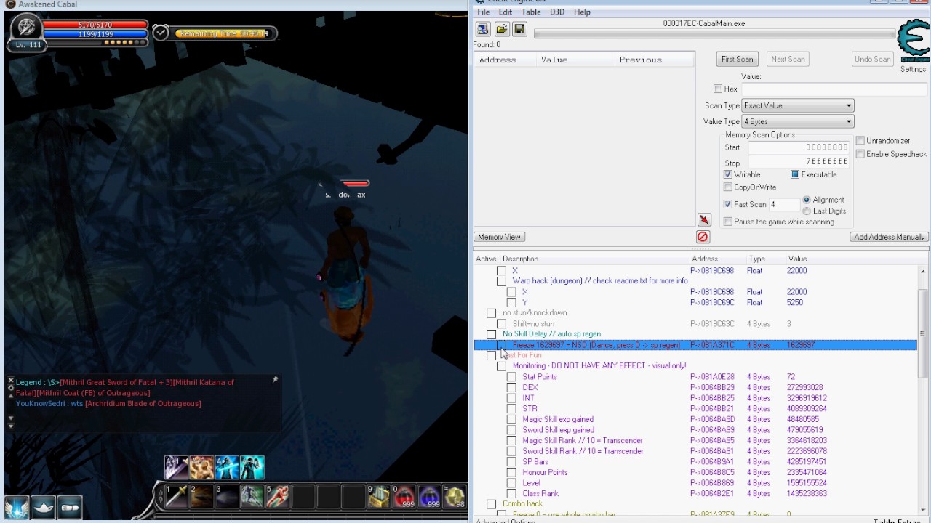Toggle the Executable checkbox

tap(795, 174)
